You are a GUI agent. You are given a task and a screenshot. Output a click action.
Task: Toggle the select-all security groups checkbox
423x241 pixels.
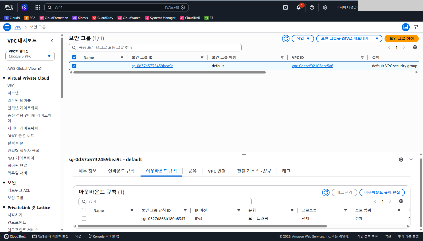pyautogui.click(x=74, y=57)
